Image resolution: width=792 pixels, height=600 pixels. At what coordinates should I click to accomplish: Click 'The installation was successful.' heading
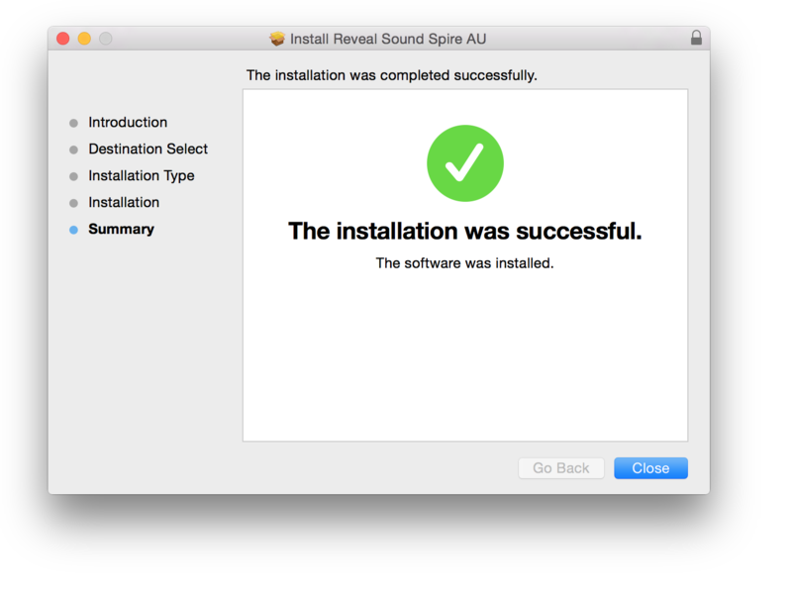click(464, 232)
